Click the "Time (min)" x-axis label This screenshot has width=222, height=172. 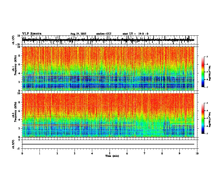(112, 156)
